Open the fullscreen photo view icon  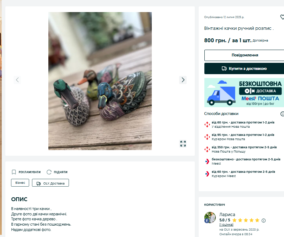click(x=183, y=144)
